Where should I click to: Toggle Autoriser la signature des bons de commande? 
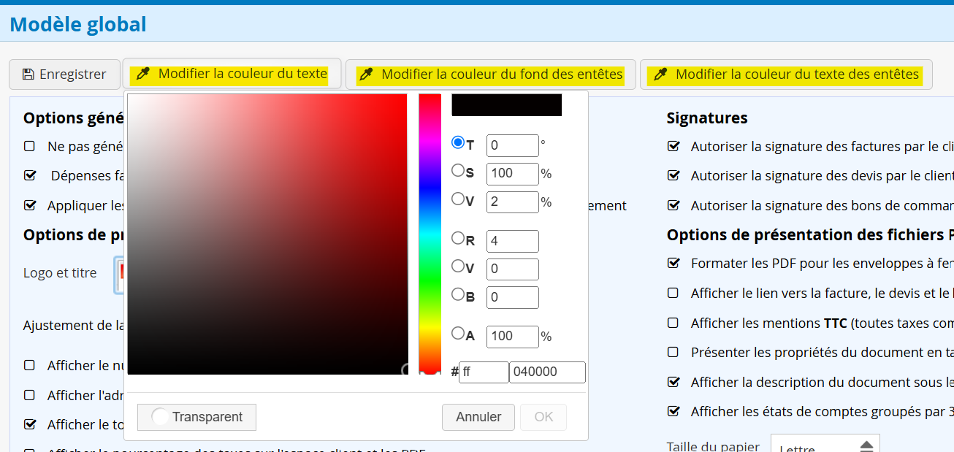coord(673,206)
